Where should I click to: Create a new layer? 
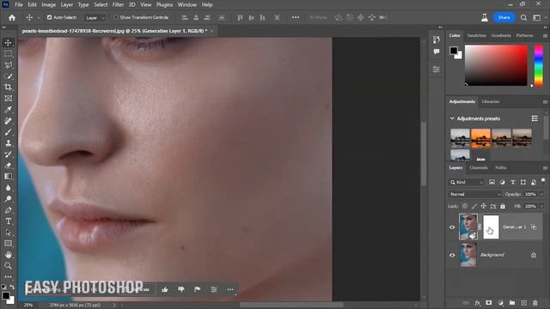(523, 303)
